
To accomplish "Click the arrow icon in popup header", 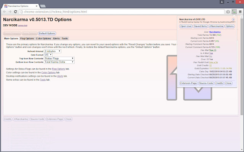I will [233, 19].
